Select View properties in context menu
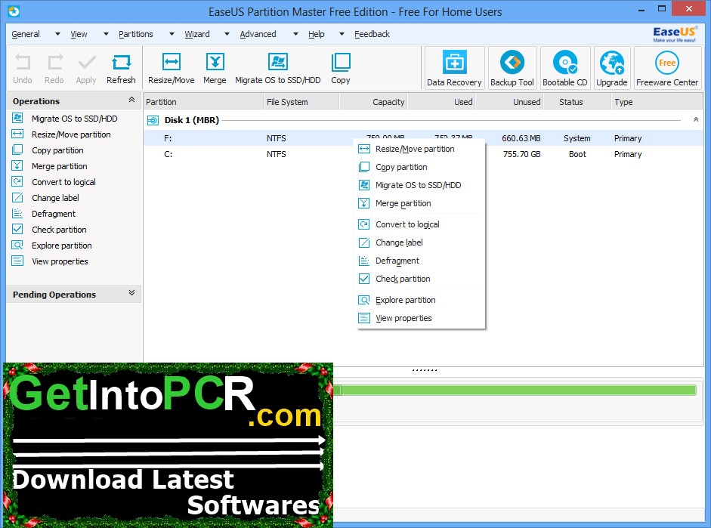 pyautogui.click(x=421, y=318)
